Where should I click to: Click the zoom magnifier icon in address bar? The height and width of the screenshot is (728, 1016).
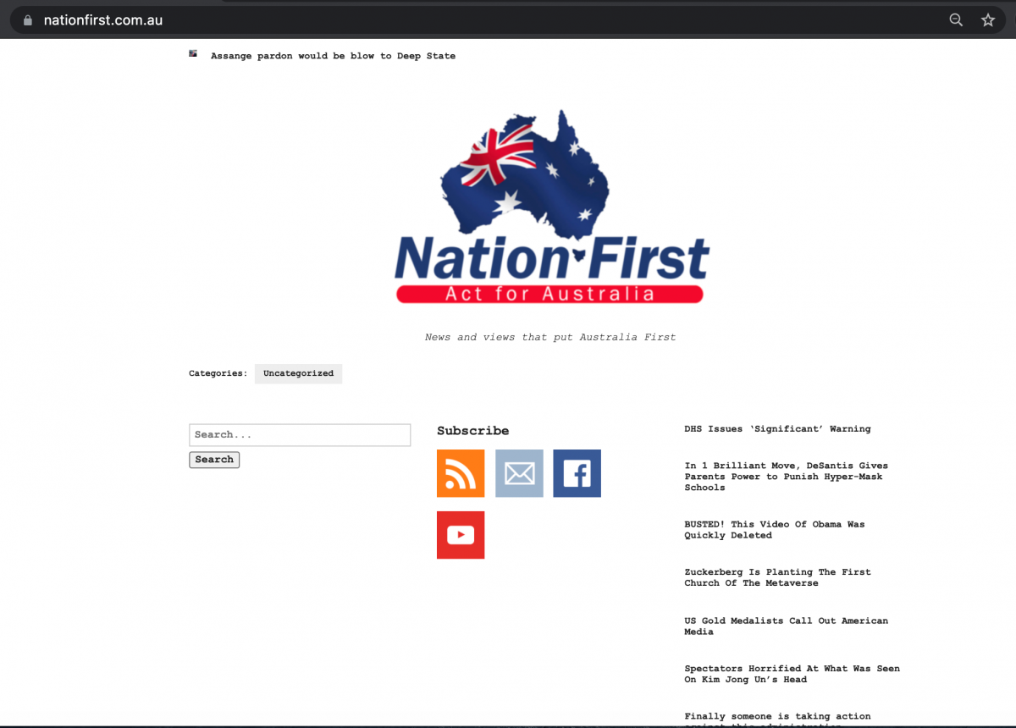click(956, 20)
